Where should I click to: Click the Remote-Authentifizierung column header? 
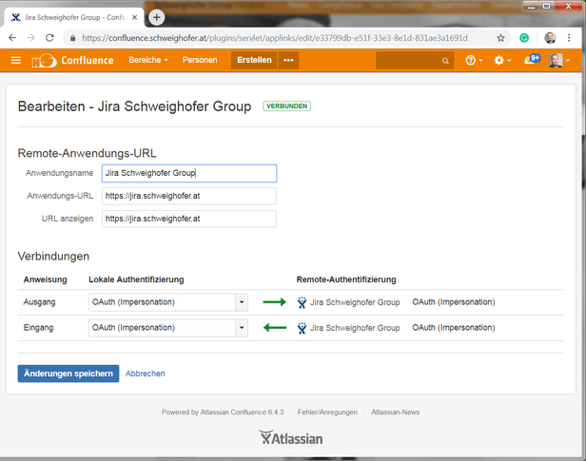click(x=346, y=279)
